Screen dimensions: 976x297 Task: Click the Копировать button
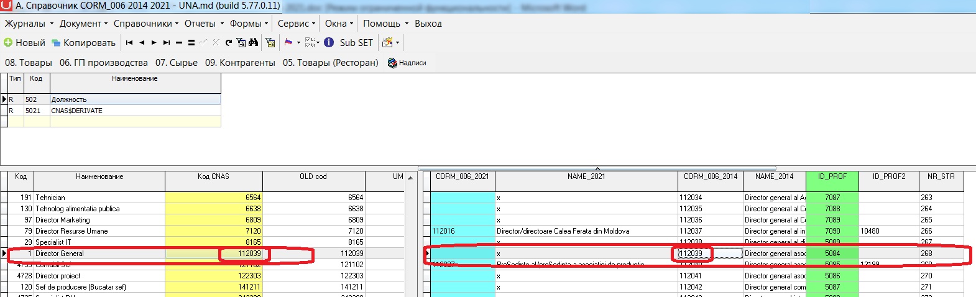click(83, 42)
